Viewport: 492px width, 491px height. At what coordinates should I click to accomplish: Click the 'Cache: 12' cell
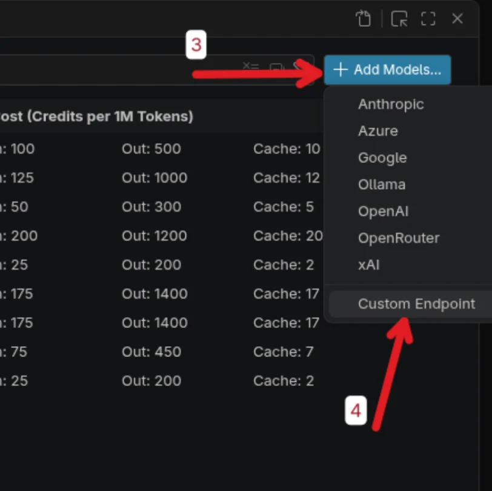tap(287, 178)
